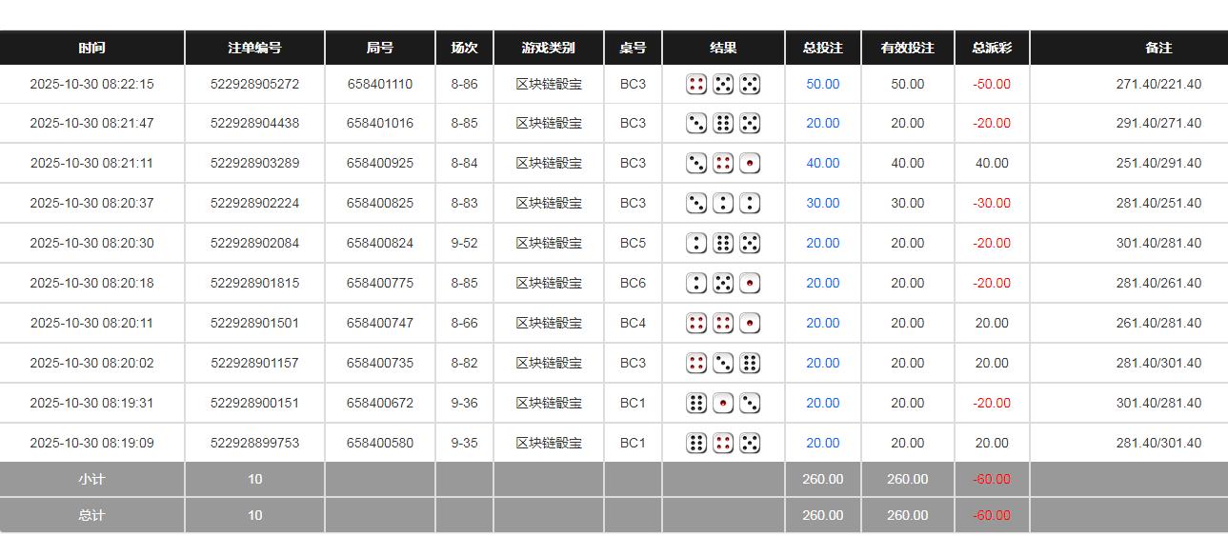1228x536 pixels.
Task: Click the dice icons in round 658400925 row
Action: point(723,163)
